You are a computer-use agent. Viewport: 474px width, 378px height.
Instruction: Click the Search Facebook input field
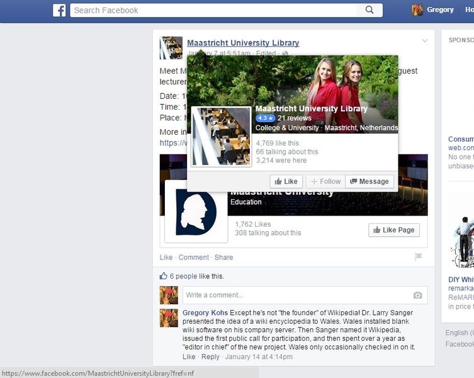pyautogui.click(x=214, y=10)
